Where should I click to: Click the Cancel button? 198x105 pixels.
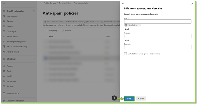click(141, 99)
